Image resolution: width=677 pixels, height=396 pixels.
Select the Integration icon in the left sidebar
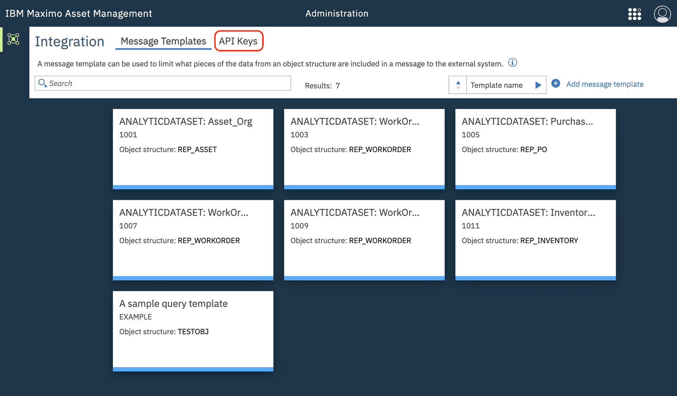14,39
